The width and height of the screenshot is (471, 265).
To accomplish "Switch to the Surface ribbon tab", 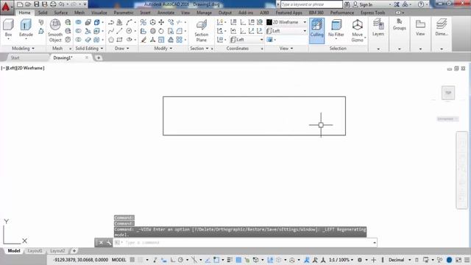I will [x=60, y=13].
